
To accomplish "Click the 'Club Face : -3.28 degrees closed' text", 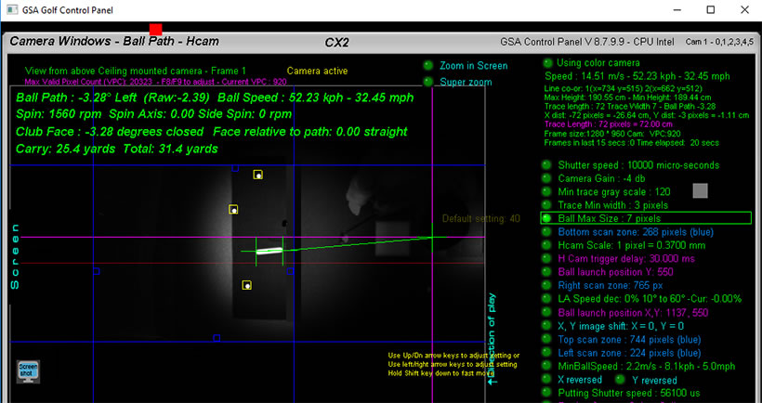I will click(110, 132).
